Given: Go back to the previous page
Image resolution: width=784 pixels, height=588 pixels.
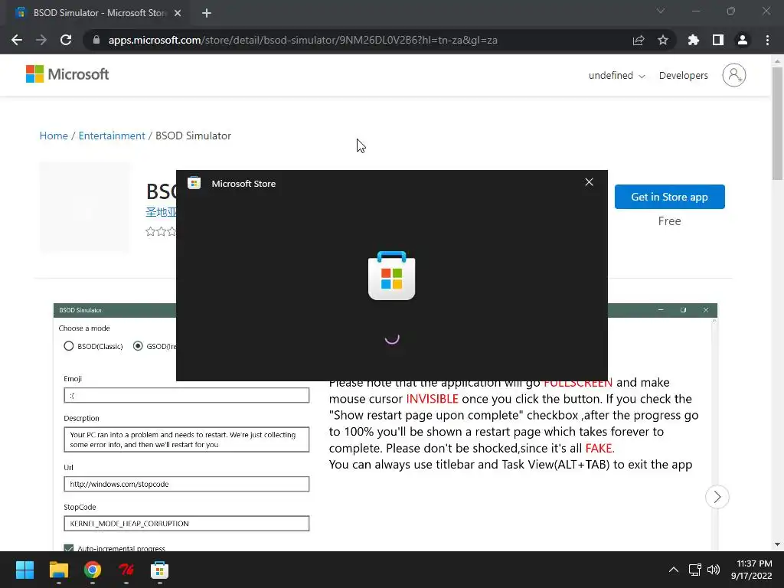Looking at the screenshot, I should coord(17,40).
